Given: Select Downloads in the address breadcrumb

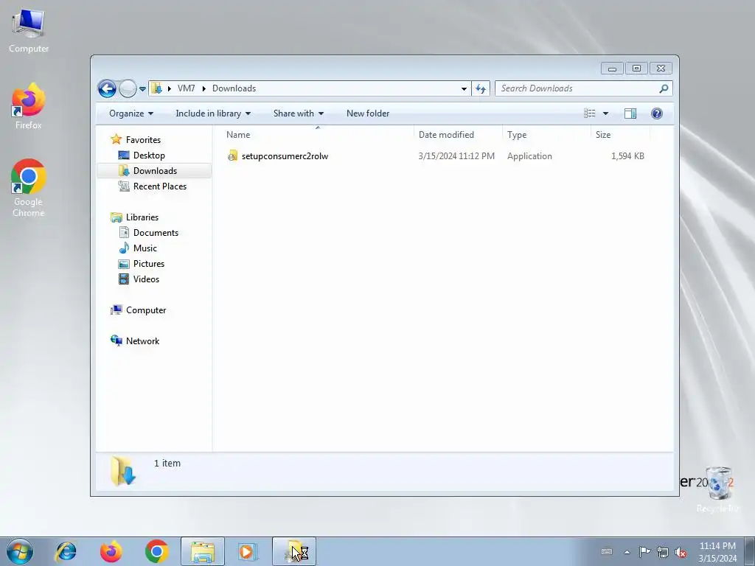Looking at the screenshot, I should [x=234, y=88].
